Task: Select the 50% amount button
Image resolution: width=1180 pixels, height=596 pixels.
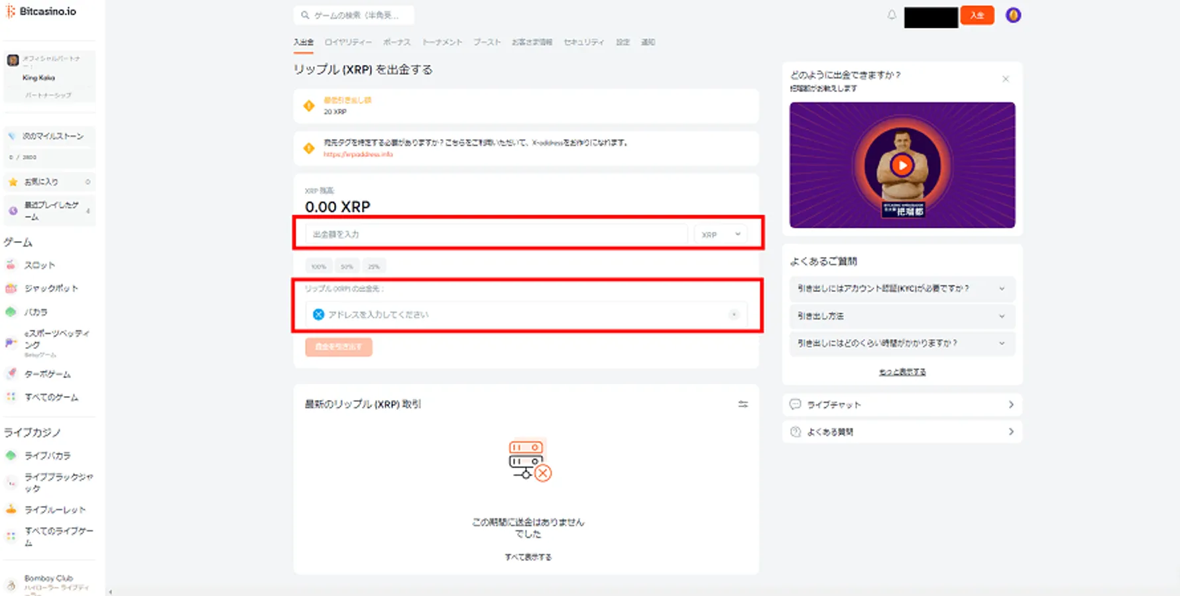Action: tap(347, 266)
